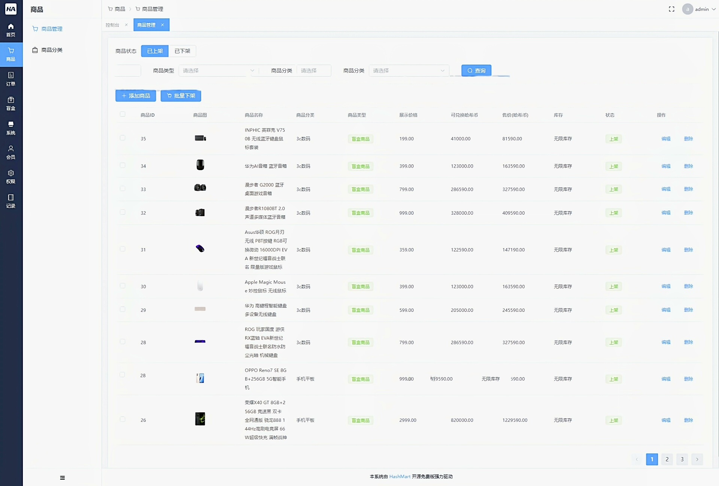This screenshot has width=719, height=486.
Task: Check the select-all header checkbox
Action: 122,114
